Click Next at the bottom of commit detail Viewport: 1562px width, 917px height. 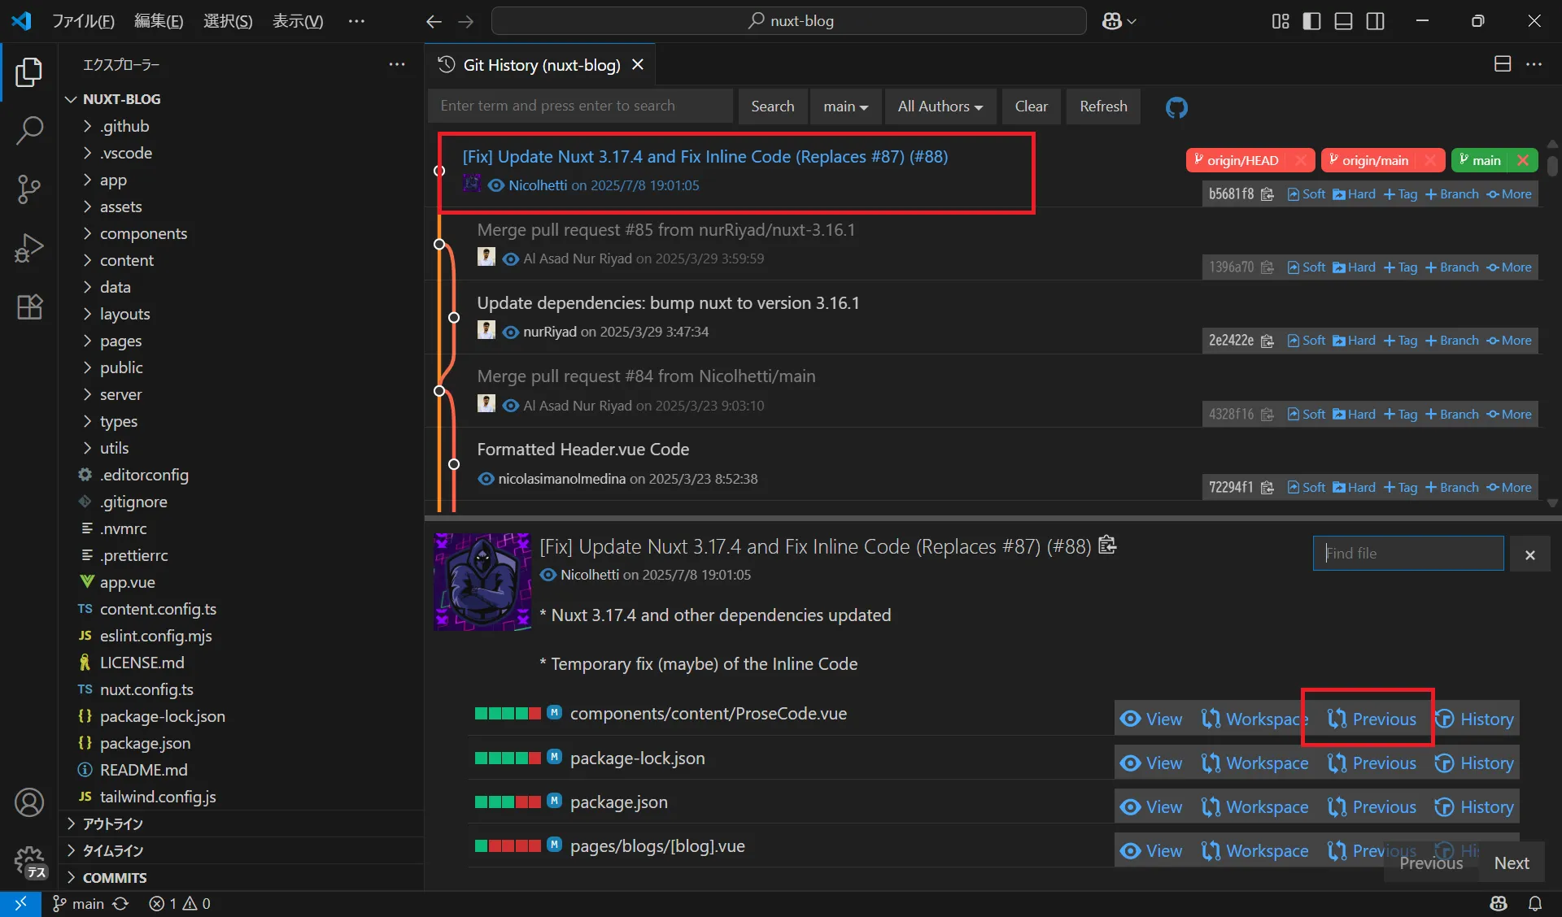click(1512, 863)
